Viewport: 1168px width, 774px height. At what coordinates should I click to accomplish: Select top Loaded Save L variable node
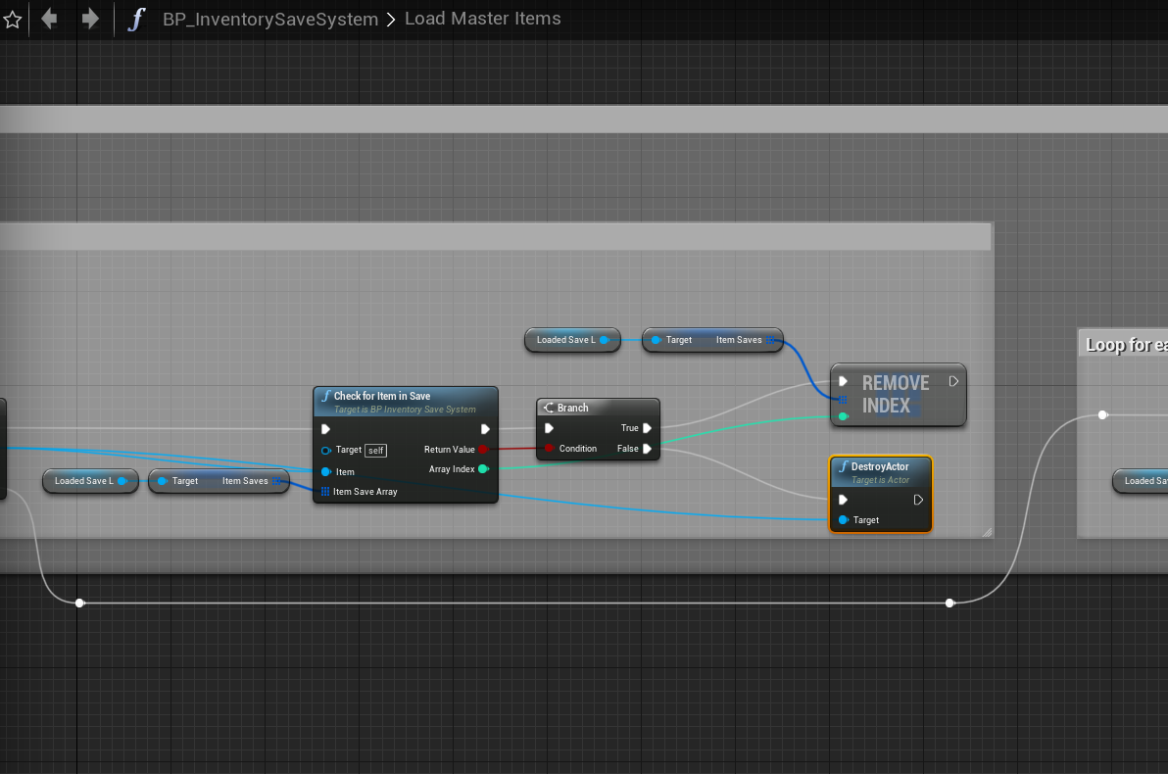click(566, 340)
